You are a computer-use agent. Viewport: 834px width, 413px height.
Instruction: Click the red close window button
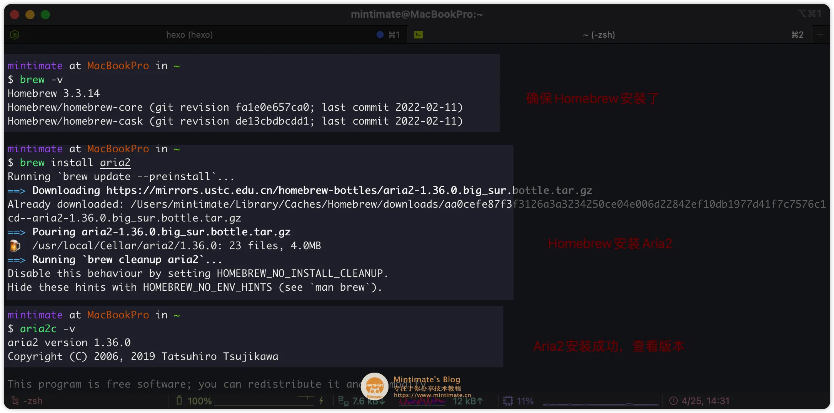pyautogui.click(x=15, y=15)
